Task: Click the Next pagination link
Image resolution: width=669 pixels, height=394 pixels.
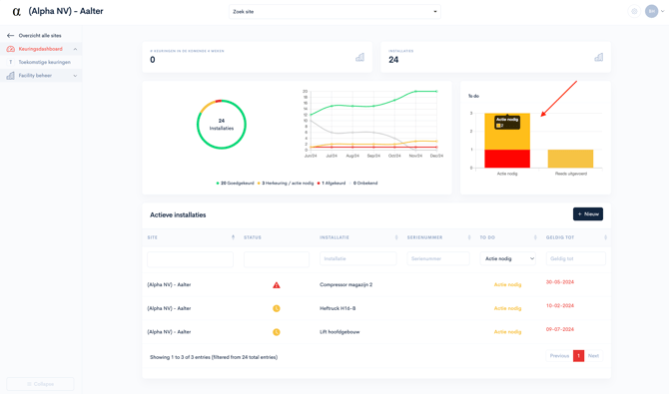Action: click(x=593, y=356)
